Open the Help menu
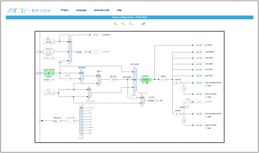Image resolution: width=259 pixels, height=153 pixels. pyautogui.click(x=119, y=10)
